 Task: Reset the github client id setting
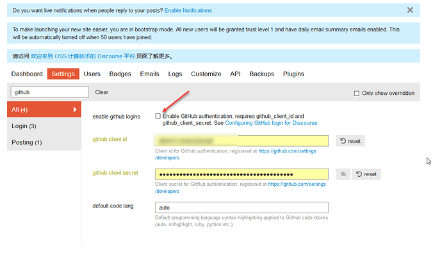click(350, 141)
